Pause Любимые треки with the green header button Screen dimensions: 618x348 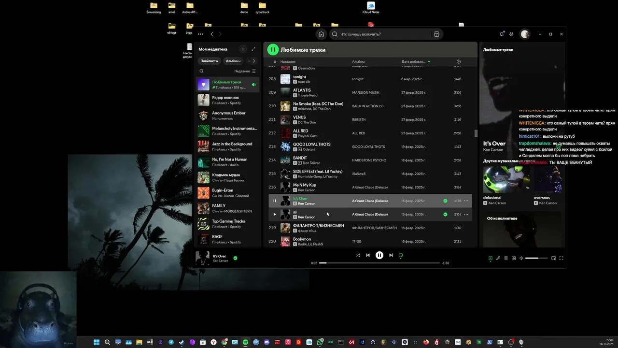pyautogui.click(x=273, y=49)
